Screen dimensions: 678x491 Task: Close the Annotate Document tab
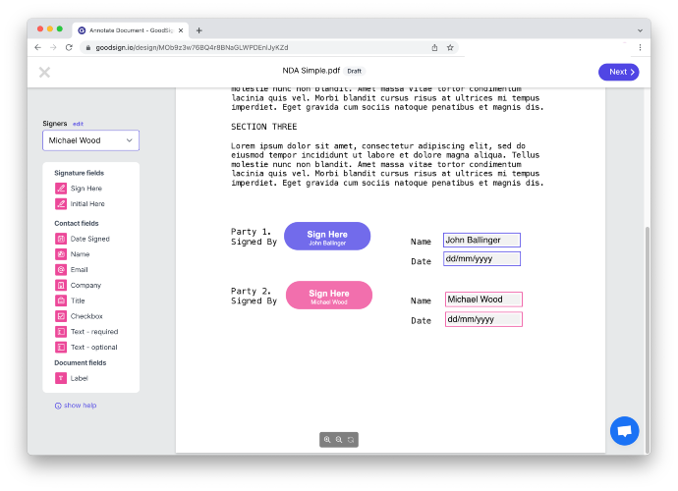181,30
